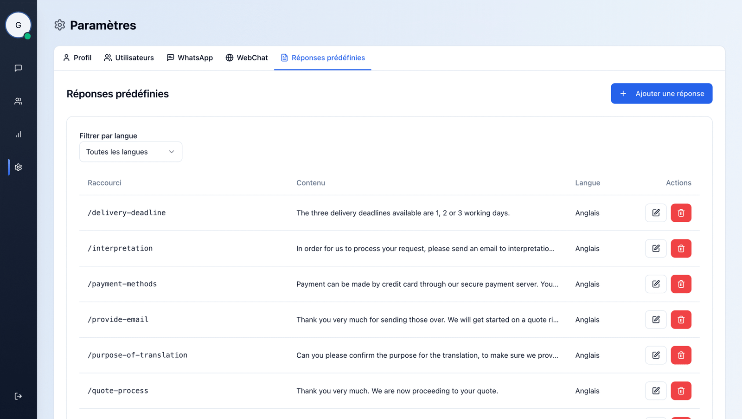Expand the Toutes les langues selector
This screenshot has width=742, height=419.
coord(130,151)
